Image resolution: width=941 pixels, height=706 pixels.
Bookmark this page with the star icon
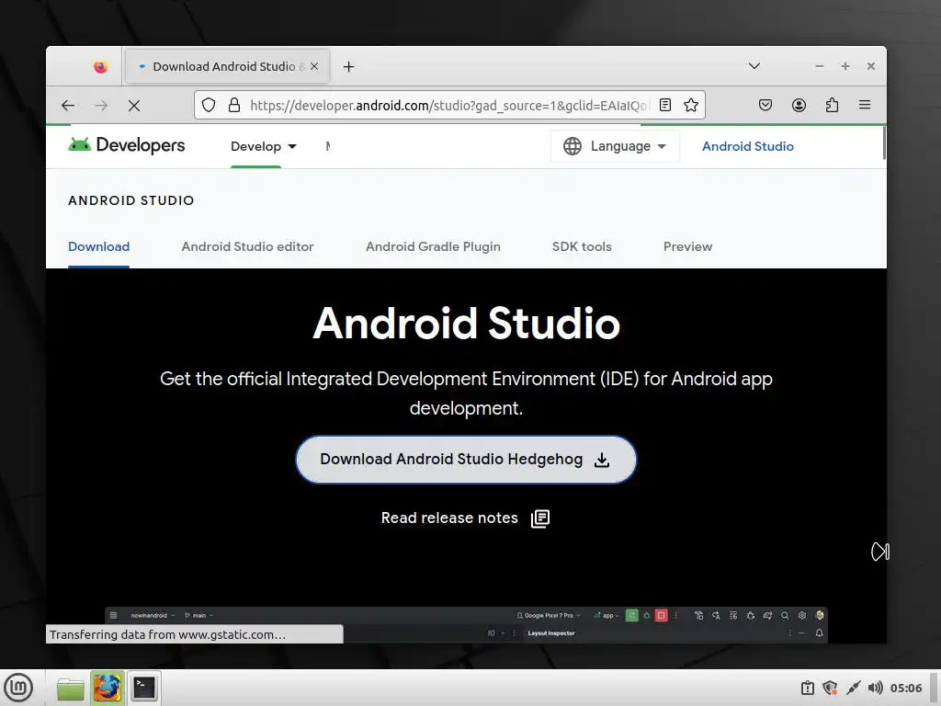coord(691,105)
